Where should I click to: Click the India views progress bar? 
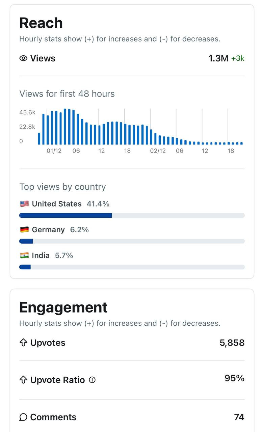pyautogui.click(x=132, y=267)
